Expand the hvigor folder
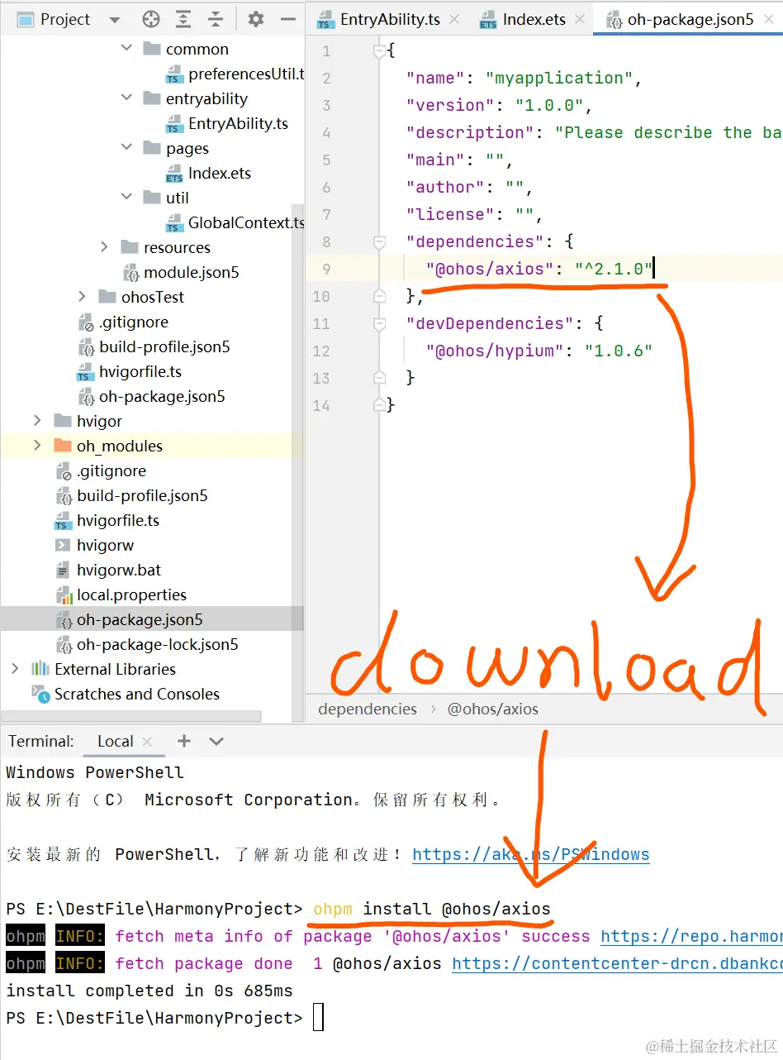 tap(37, 421)
